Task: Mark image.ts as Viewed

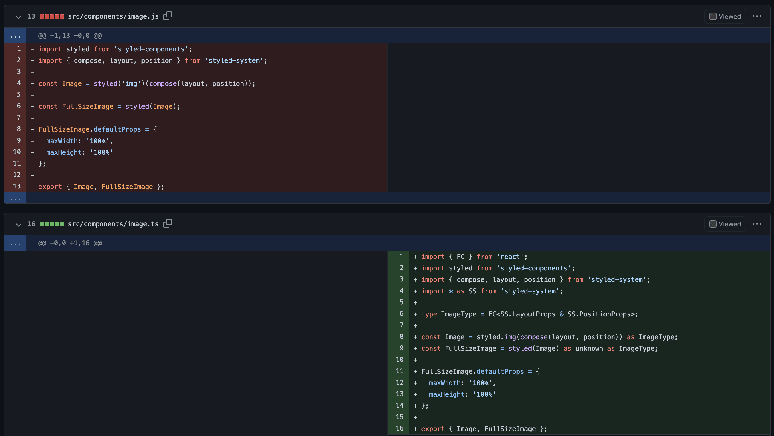Action: (713, 224)
